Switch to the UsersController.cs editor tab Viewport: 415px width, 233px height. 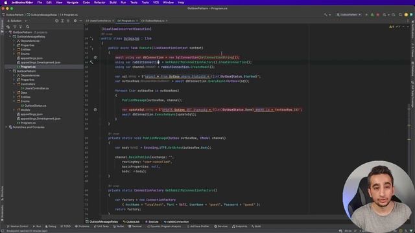coord(100,21)
